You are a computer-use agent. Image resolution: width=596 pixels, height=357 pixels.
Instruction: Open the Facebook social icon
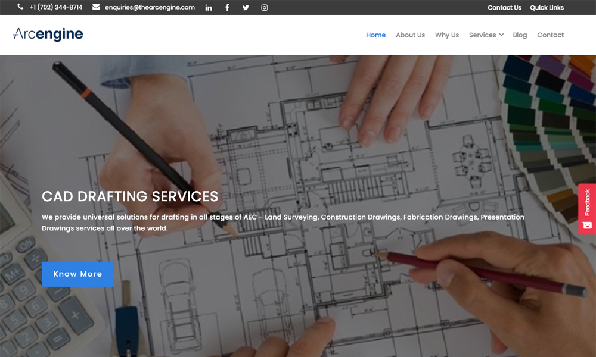click(x=227, y=8)
